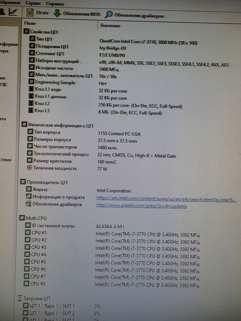Screen dimensions: 241x321
Task: Select the ЦП 1 / Ядро 1 / SMT 2 row
Action: [x=62, y=313]
